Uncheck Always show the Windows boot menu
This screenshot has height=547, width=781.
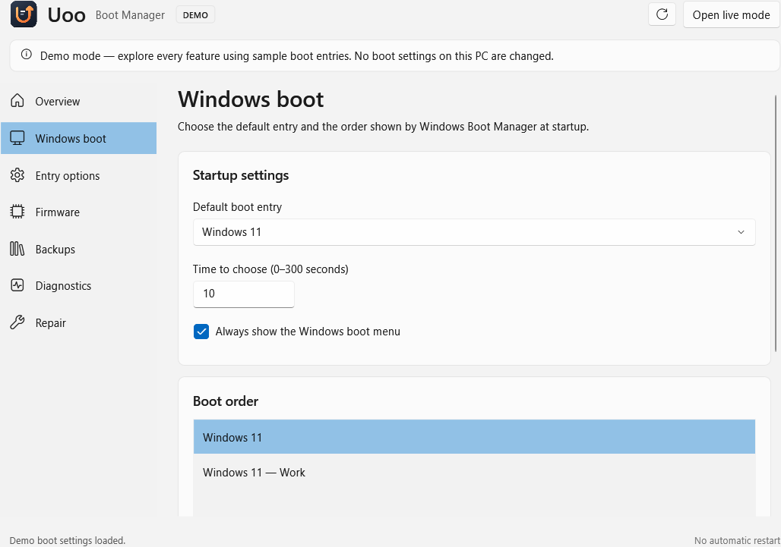(x=201, y=332)
